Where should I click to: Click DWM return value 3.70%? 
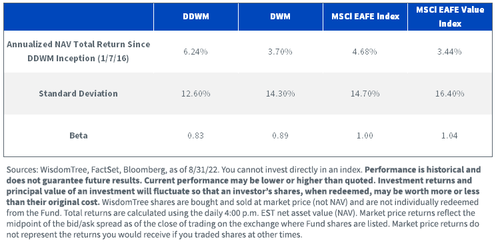coord(281,52)
